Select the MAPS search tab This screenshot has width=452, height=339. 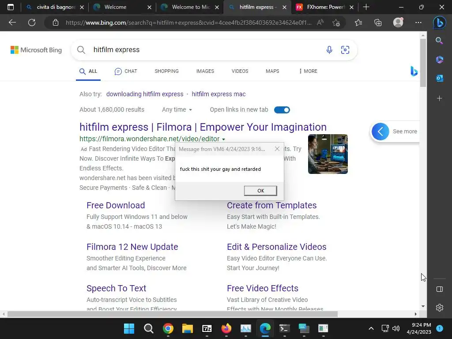coord(272,71)
